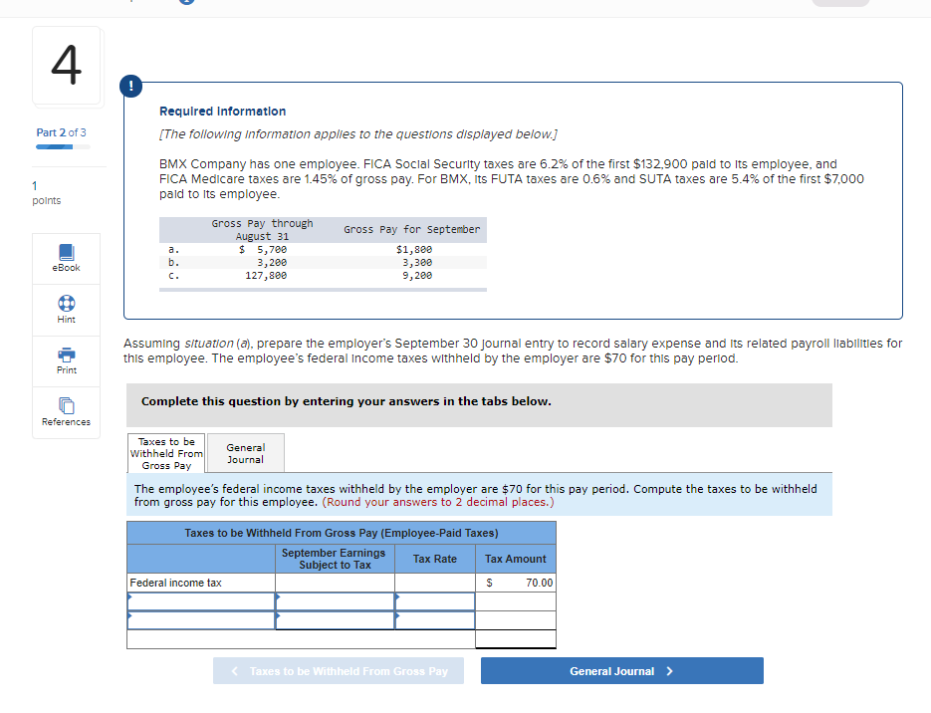Click the blue exclamation info icon
Image resolution: width=931 pixels, height=713 pixels.
point(130,86)
